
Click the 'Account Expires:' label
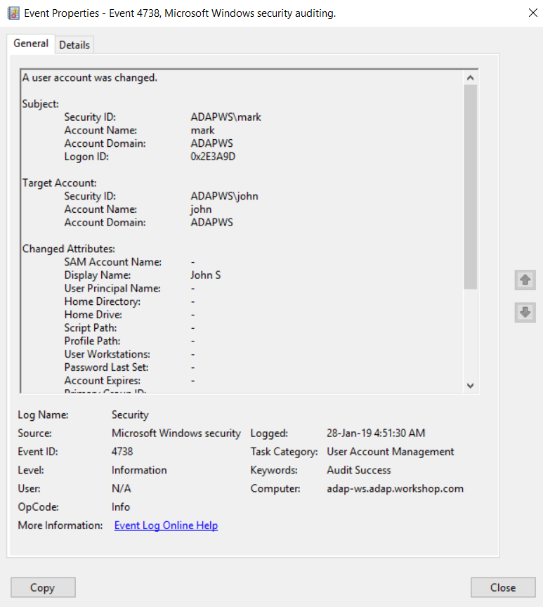102,381
